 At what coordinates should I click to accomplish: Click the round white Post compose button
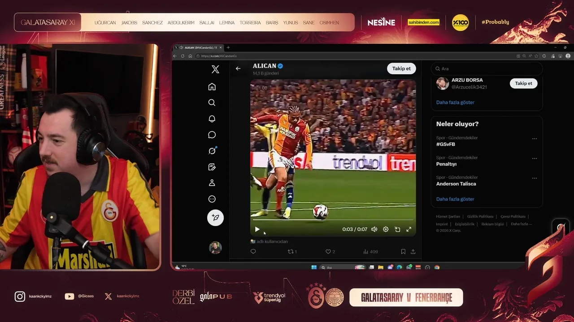pos(215,217)
